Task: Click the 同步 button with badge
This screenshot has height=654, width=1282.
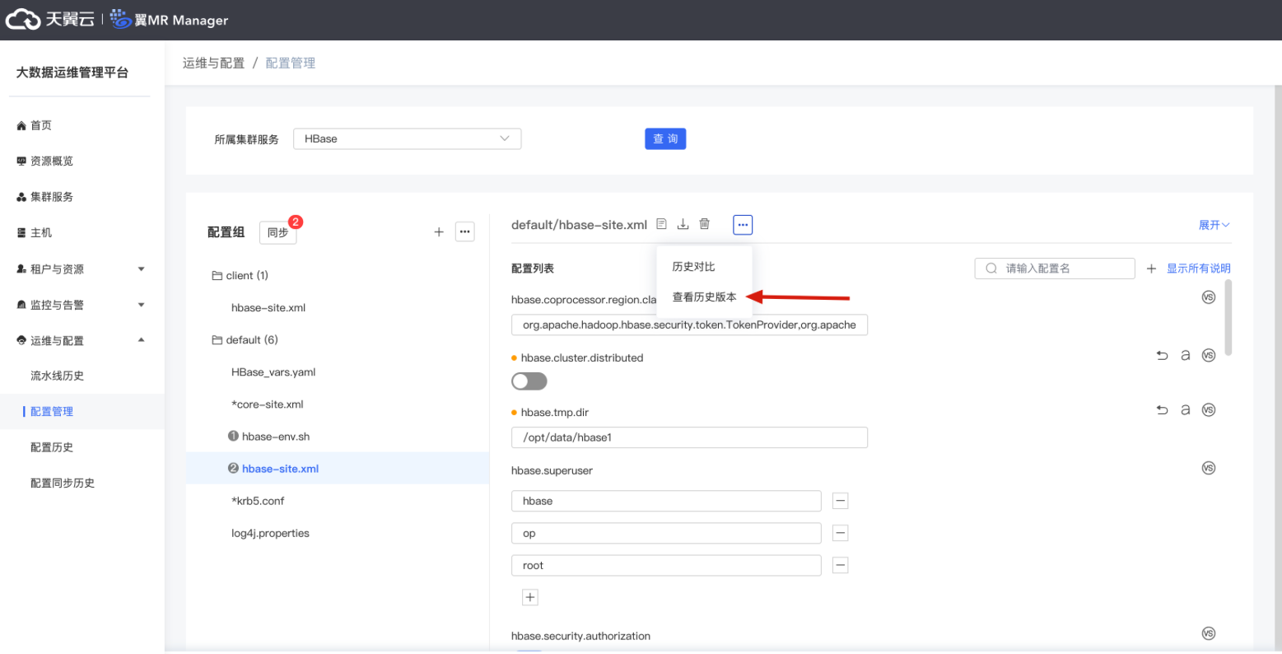Action: coord(278,232)
